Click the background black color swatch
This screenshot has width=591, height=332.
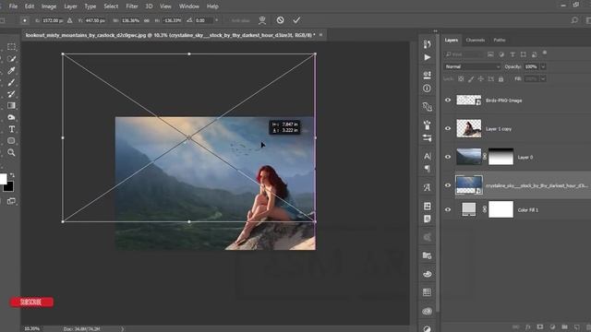(x=9, y=187)
